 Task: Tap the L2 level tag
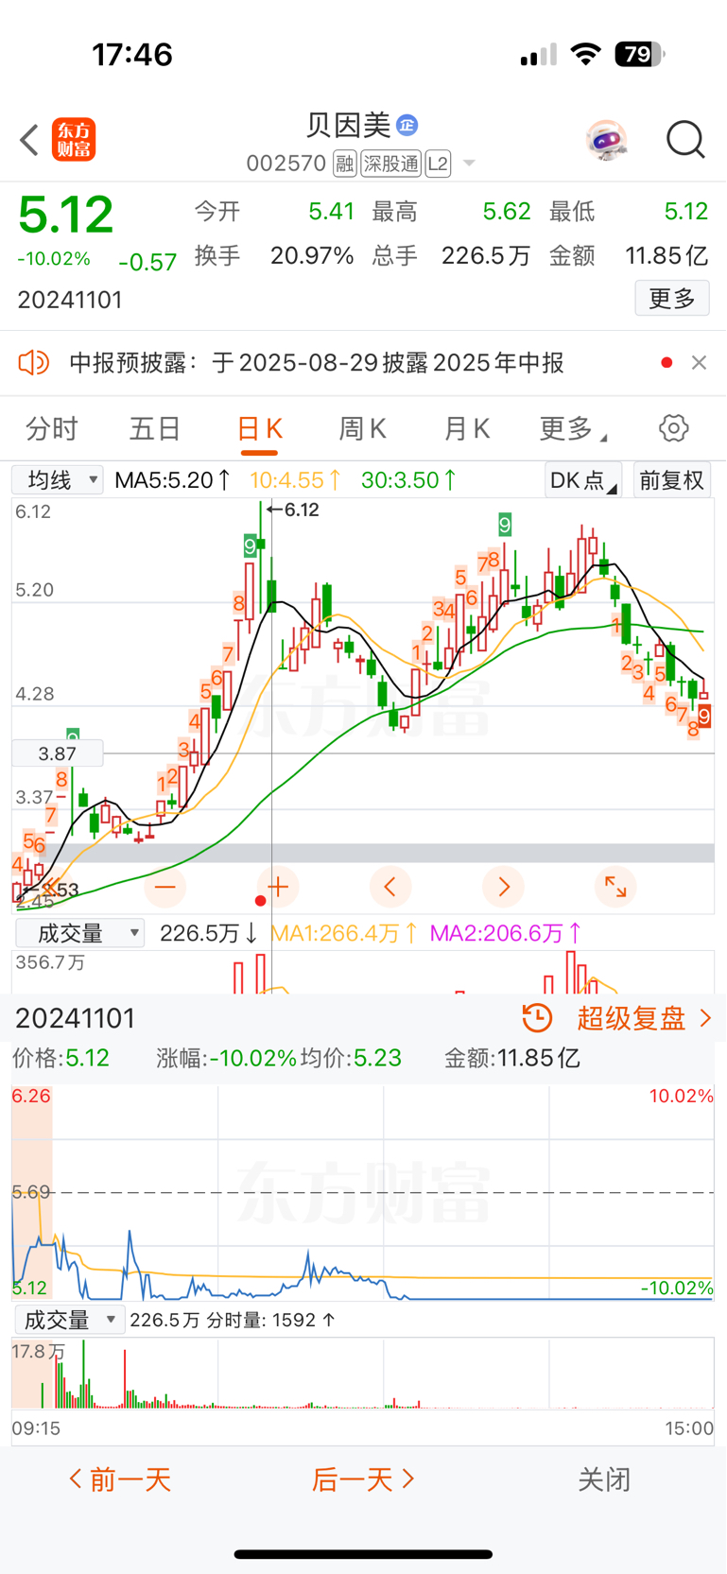[438, 164]
